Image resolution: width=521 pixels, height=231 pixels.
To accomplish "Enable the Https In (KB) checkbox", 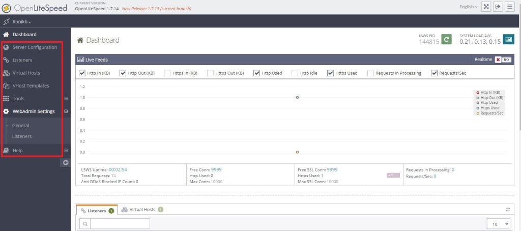I will (167, 73).
